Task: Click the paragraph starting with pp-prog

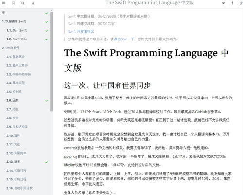Action: tap(145, 156)
